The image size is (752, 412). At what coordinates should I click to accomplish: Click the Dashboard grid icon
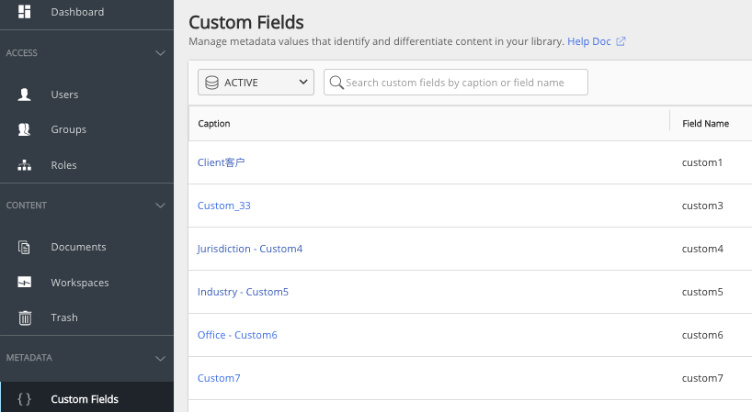click(25, 12)
